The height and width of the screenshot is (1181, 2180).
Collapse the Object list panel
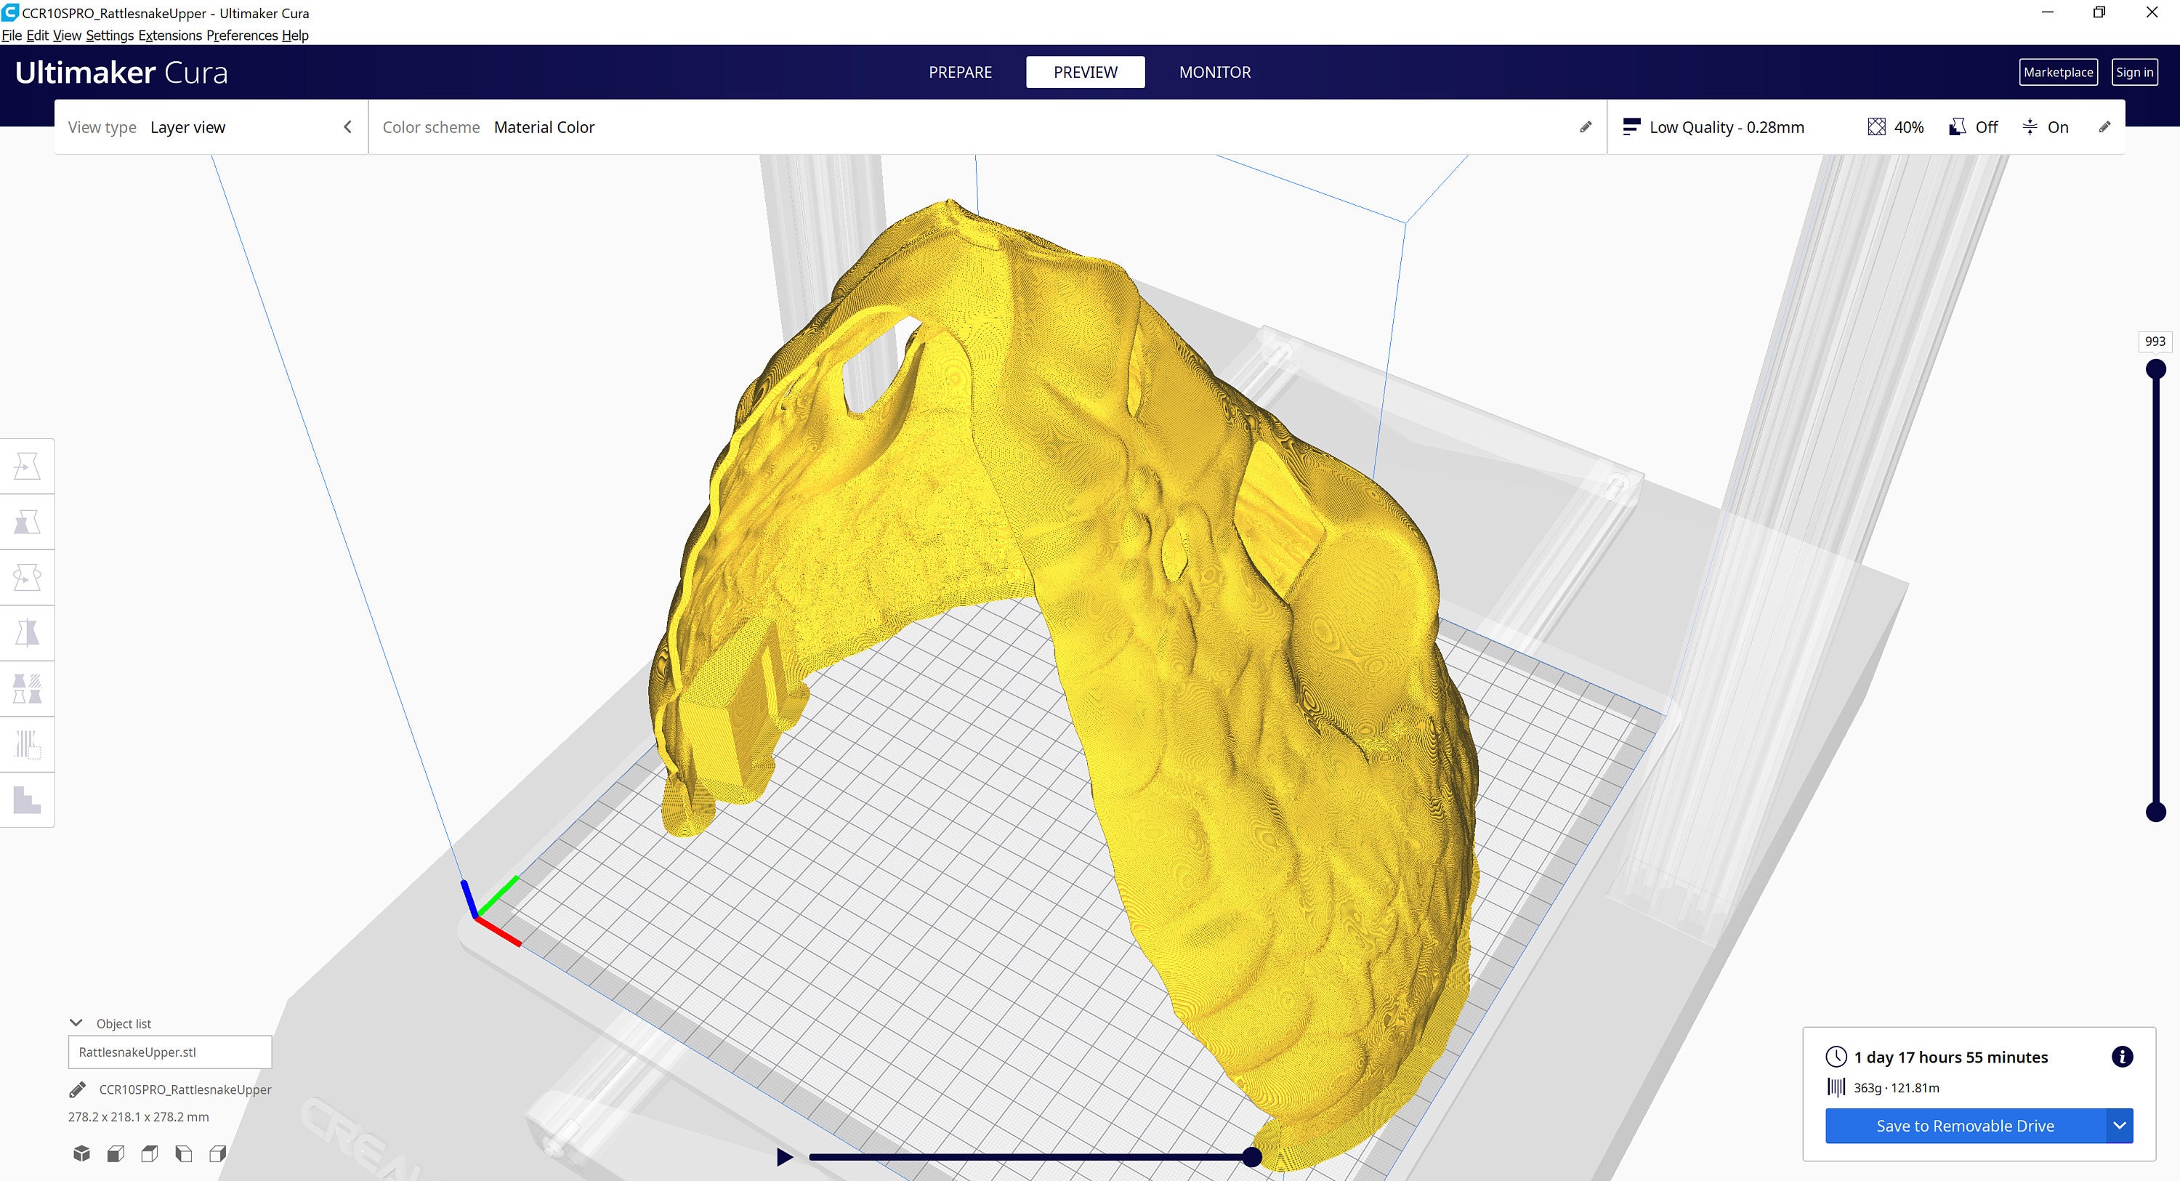tap(77, 1022)
